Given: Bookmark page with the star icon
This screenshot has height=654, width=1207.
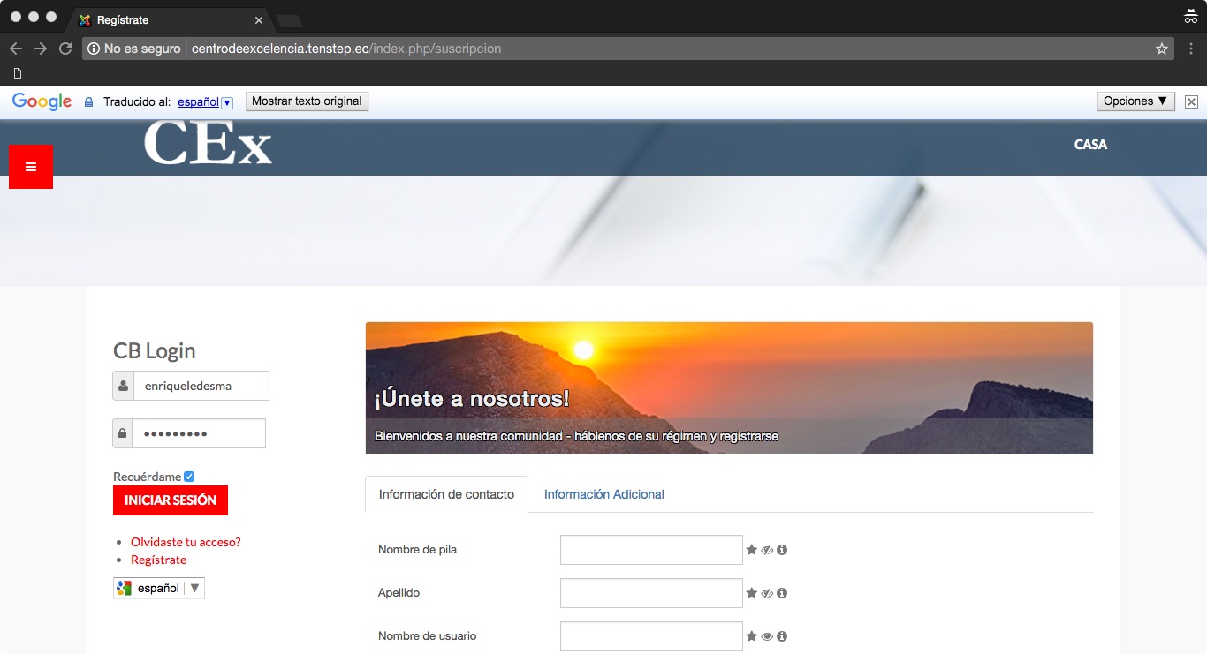Looking at the screenshot, I should [x=1161, y=49].
